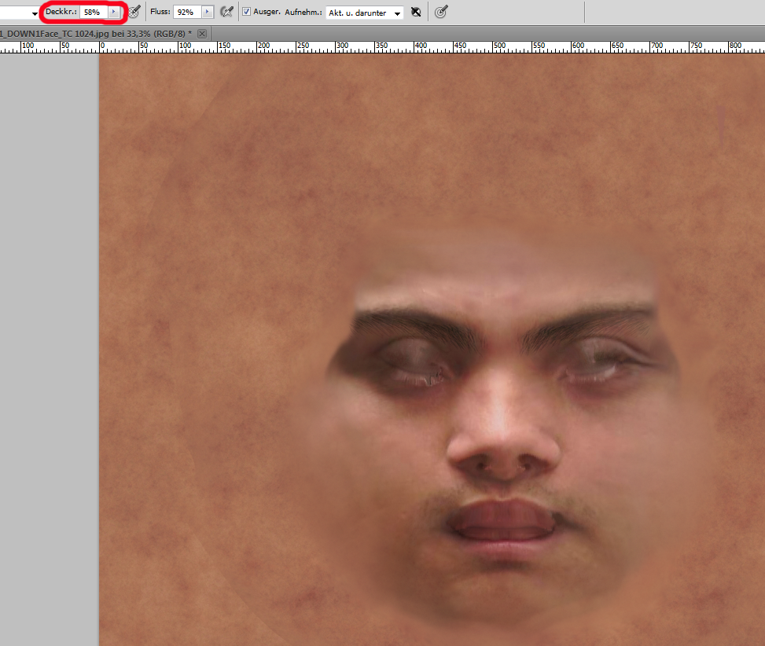The image size is (765, 646).
Task: Click the Fluss 92% value field
Action: [x=187, y=13]
